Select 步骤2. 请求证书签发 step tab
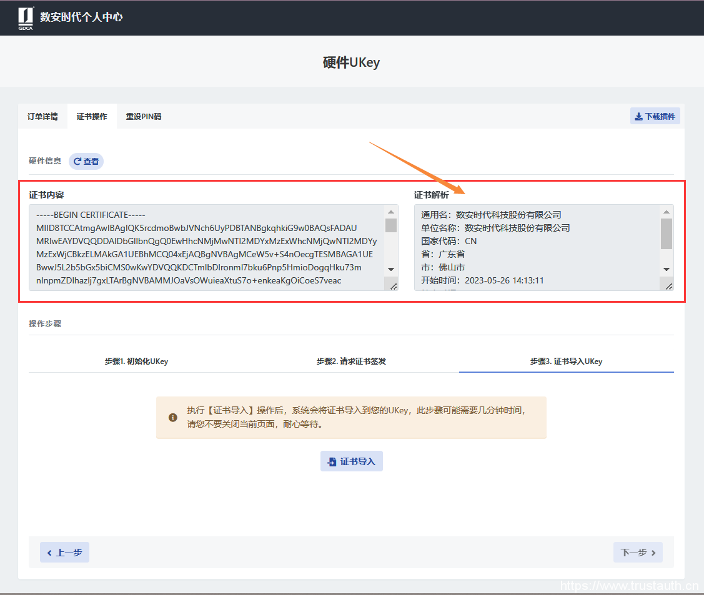The height and width of the screenshot is (595, 704). [x=351, y=361]
